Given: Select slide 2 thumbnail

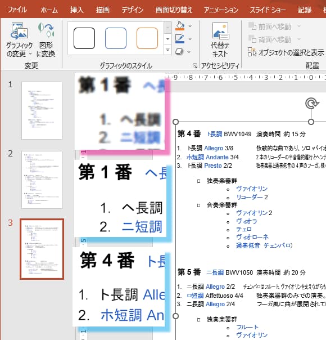Looking at the screenshot, I should [42, 180].
